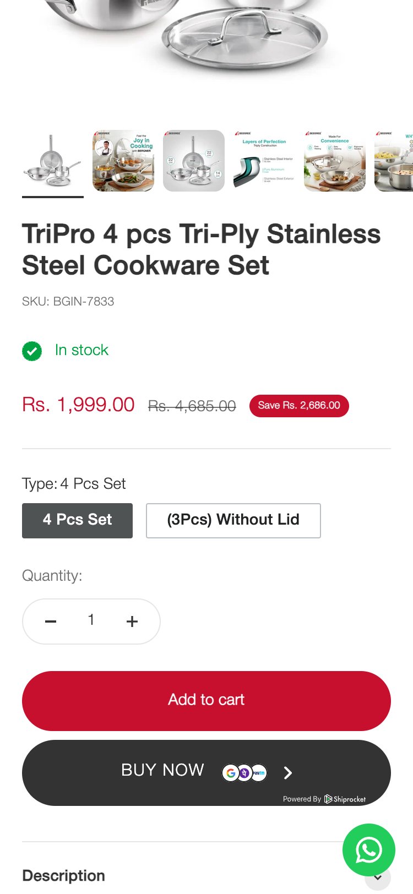Click the UPI payment icon beside Google Pay
Screen dimensions: 413x894
point(244,773)
